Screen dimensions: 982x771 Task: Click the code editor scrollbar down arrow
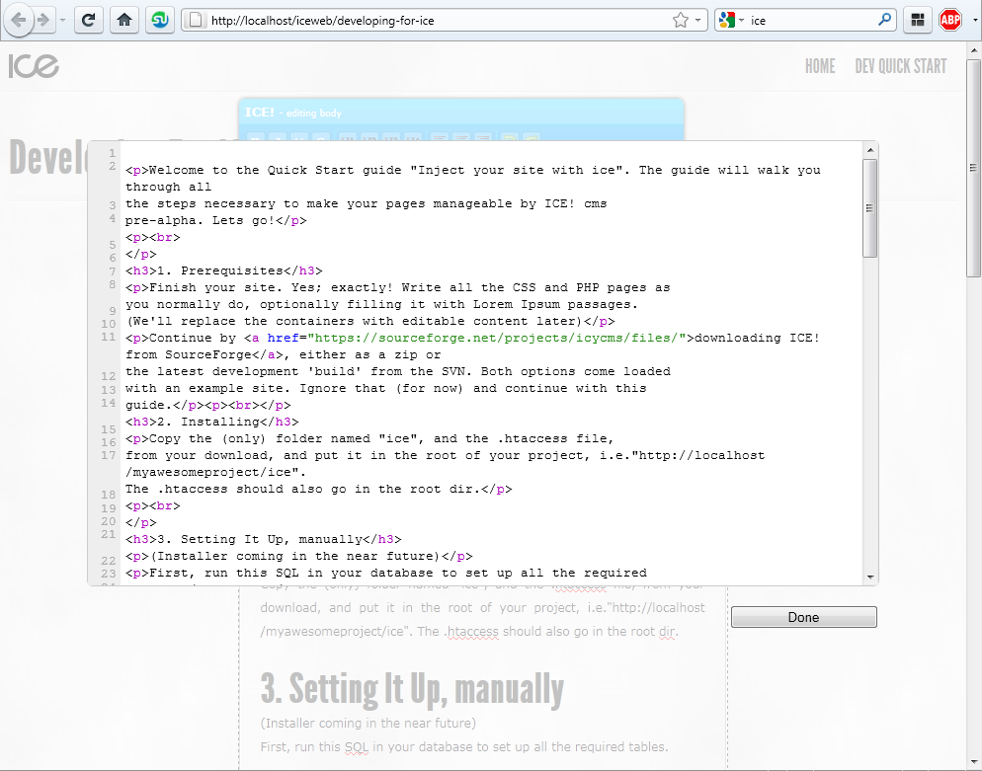870,576
